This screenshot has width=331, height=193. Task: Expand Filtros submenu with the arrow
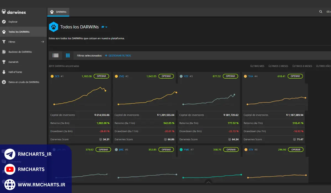pyautogui.click(x=42, y=42)
